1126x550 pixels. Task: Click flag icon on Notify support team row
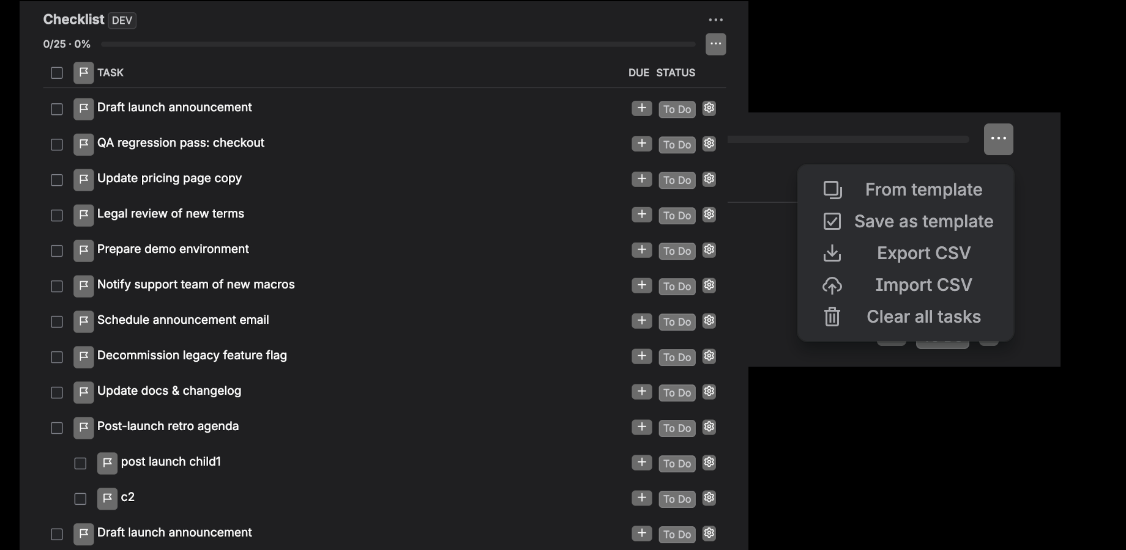(84, 286)
